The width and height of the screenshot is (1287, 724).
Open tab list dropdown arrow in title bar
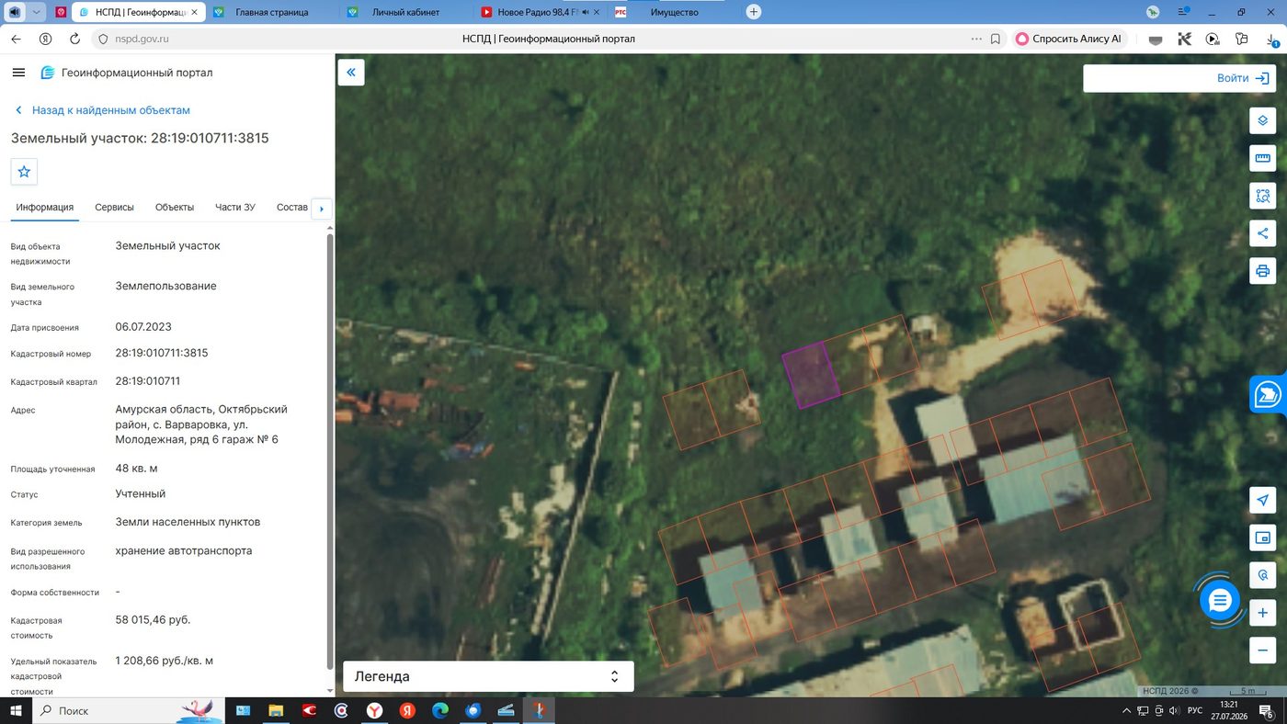37,12
